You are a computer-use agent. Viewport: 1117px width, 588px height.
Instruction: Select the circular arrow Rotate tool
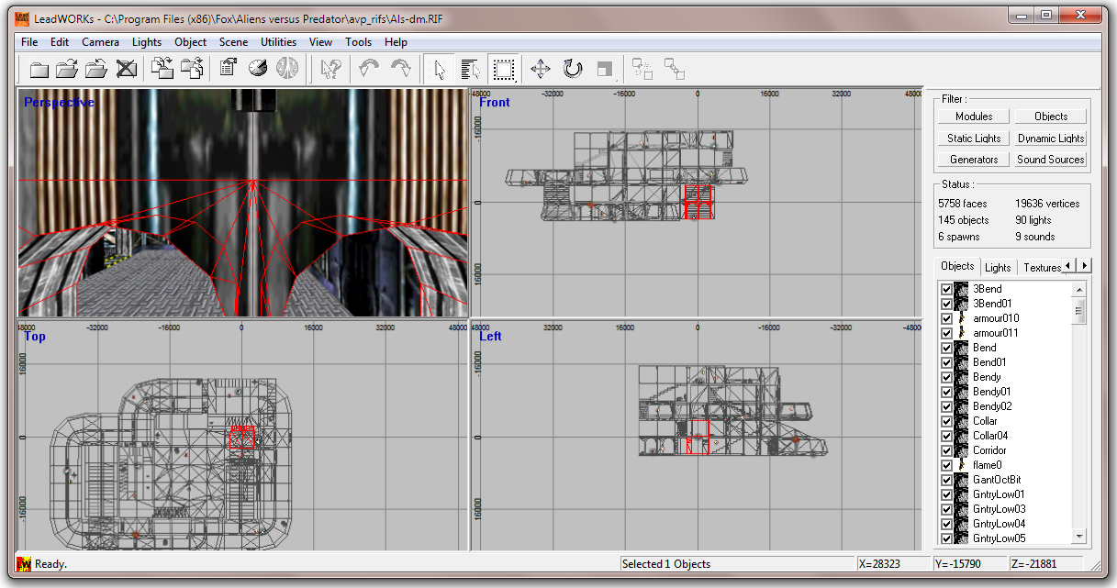pyautogui.click(x=573, y=69)
